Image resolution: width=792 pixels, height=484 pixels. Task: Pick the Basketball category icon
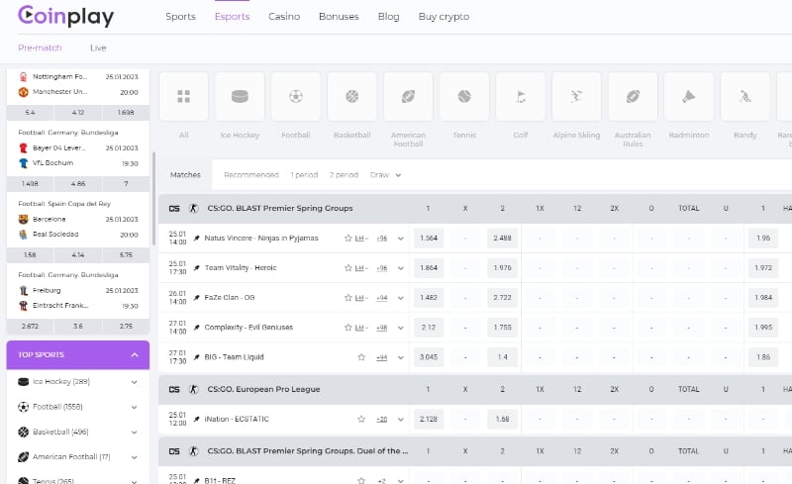point(352,96)
